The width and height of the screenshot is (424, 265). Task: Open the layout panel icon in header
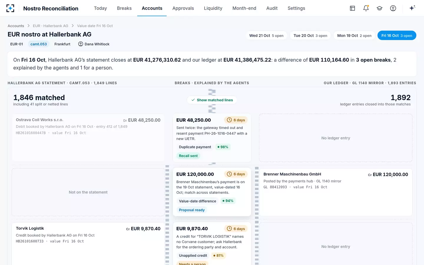(352, 8)
